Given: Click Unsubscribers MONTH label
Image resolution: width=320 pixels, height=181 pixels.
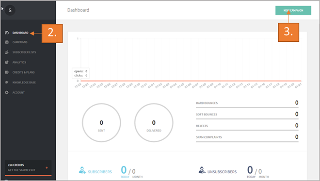Looking at the screenshot, I should pos(264,177).
